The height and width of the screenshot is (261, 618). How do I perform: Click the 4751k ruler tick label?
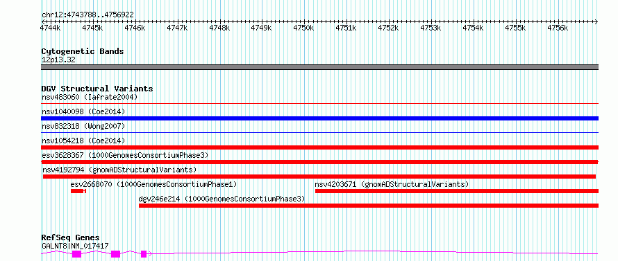point(346,28)
